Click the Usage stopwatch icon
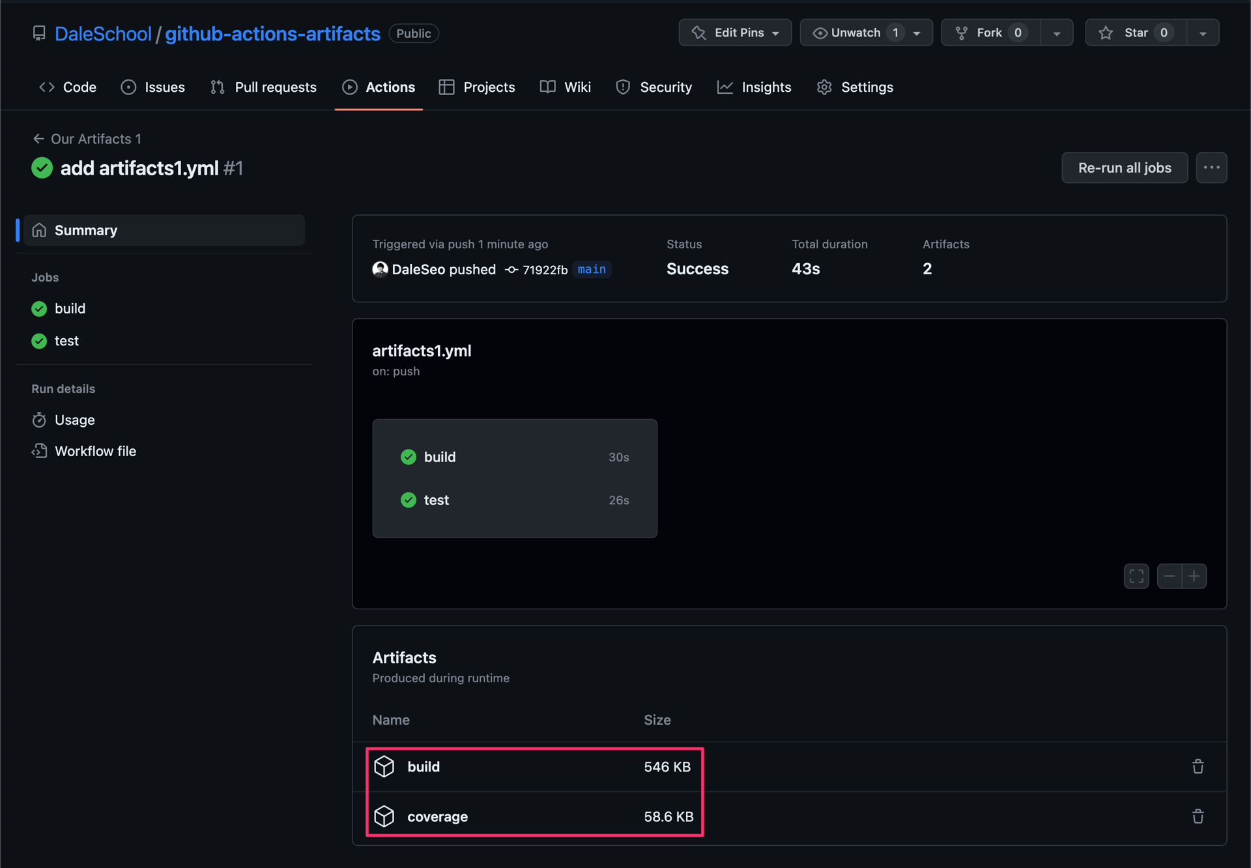The image size is (1251, 868). click(39, 420)
